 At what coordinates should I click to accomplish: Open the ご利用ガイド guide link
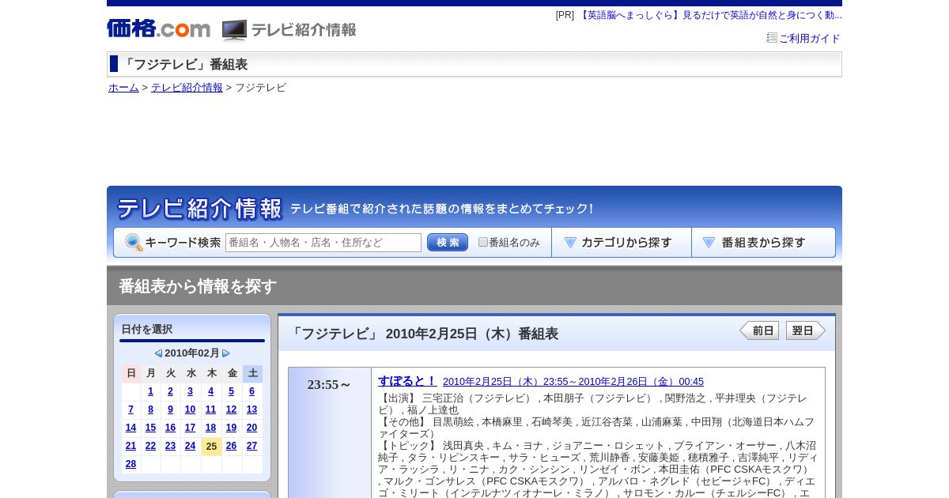pyautogui.click(x=809, y=38)
